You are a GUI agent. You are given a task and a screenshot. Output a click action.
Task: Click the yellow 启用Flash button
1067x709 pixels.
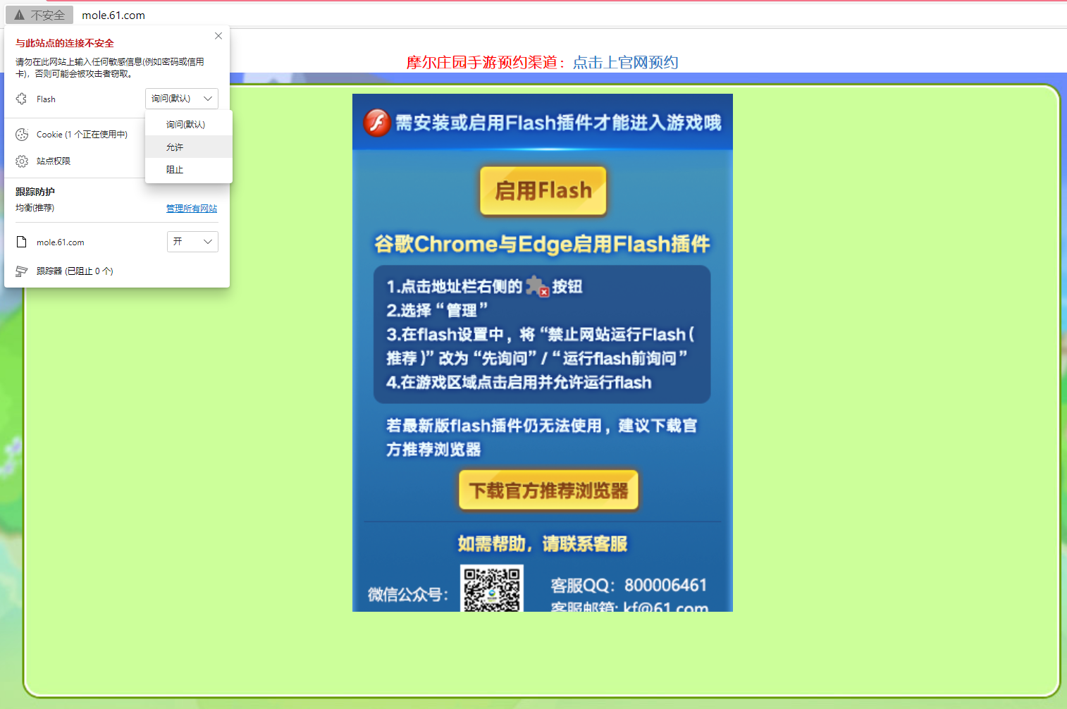543,191
